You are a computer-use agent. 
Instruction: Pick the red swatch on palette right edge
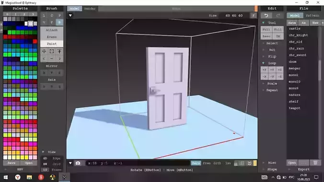pyautogui.click(x=35, y=41)
